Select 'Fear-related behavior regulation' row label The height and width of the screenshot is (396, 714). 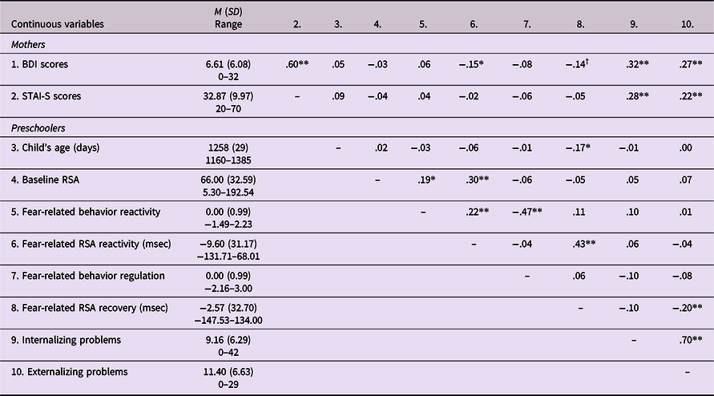pyautogui.click(x=88, y=276)
